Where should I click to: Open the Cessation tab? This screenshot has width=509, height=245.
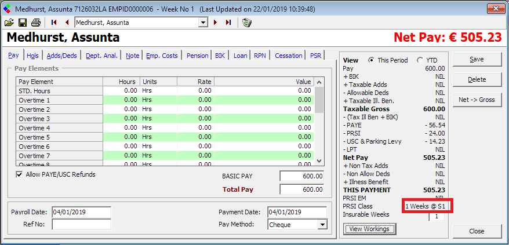coord(289,56)
